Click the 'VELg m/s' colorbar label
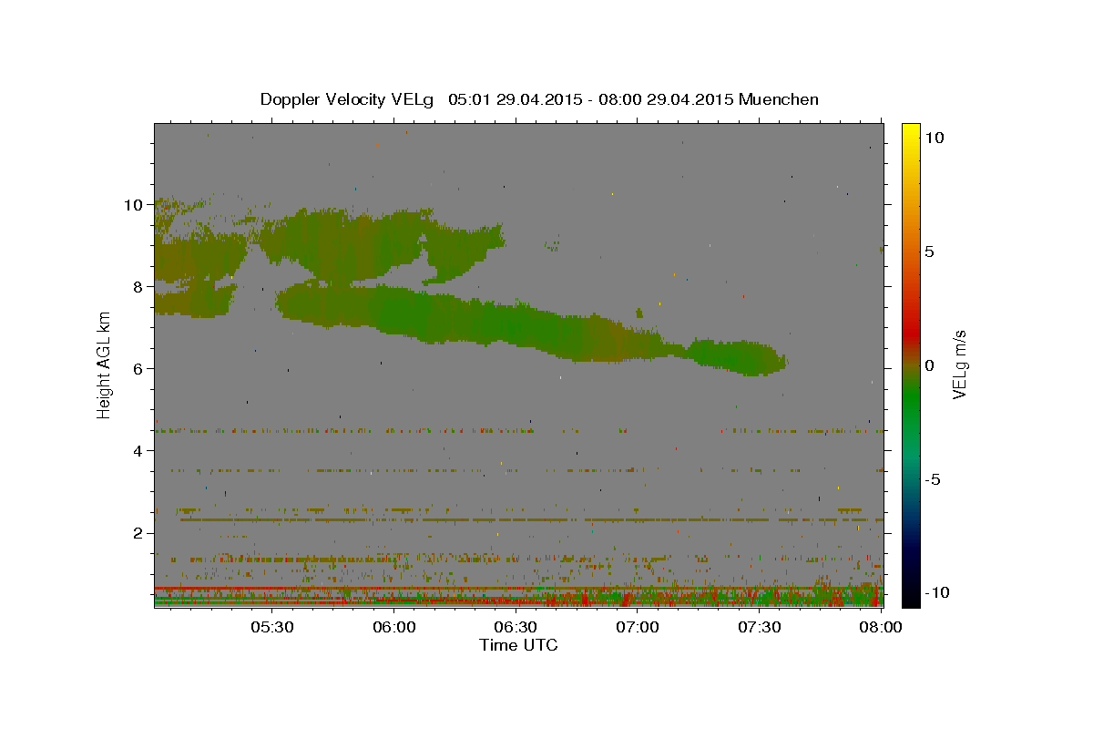The width and height of the screenshot is (1093, 729). point(959,364)
